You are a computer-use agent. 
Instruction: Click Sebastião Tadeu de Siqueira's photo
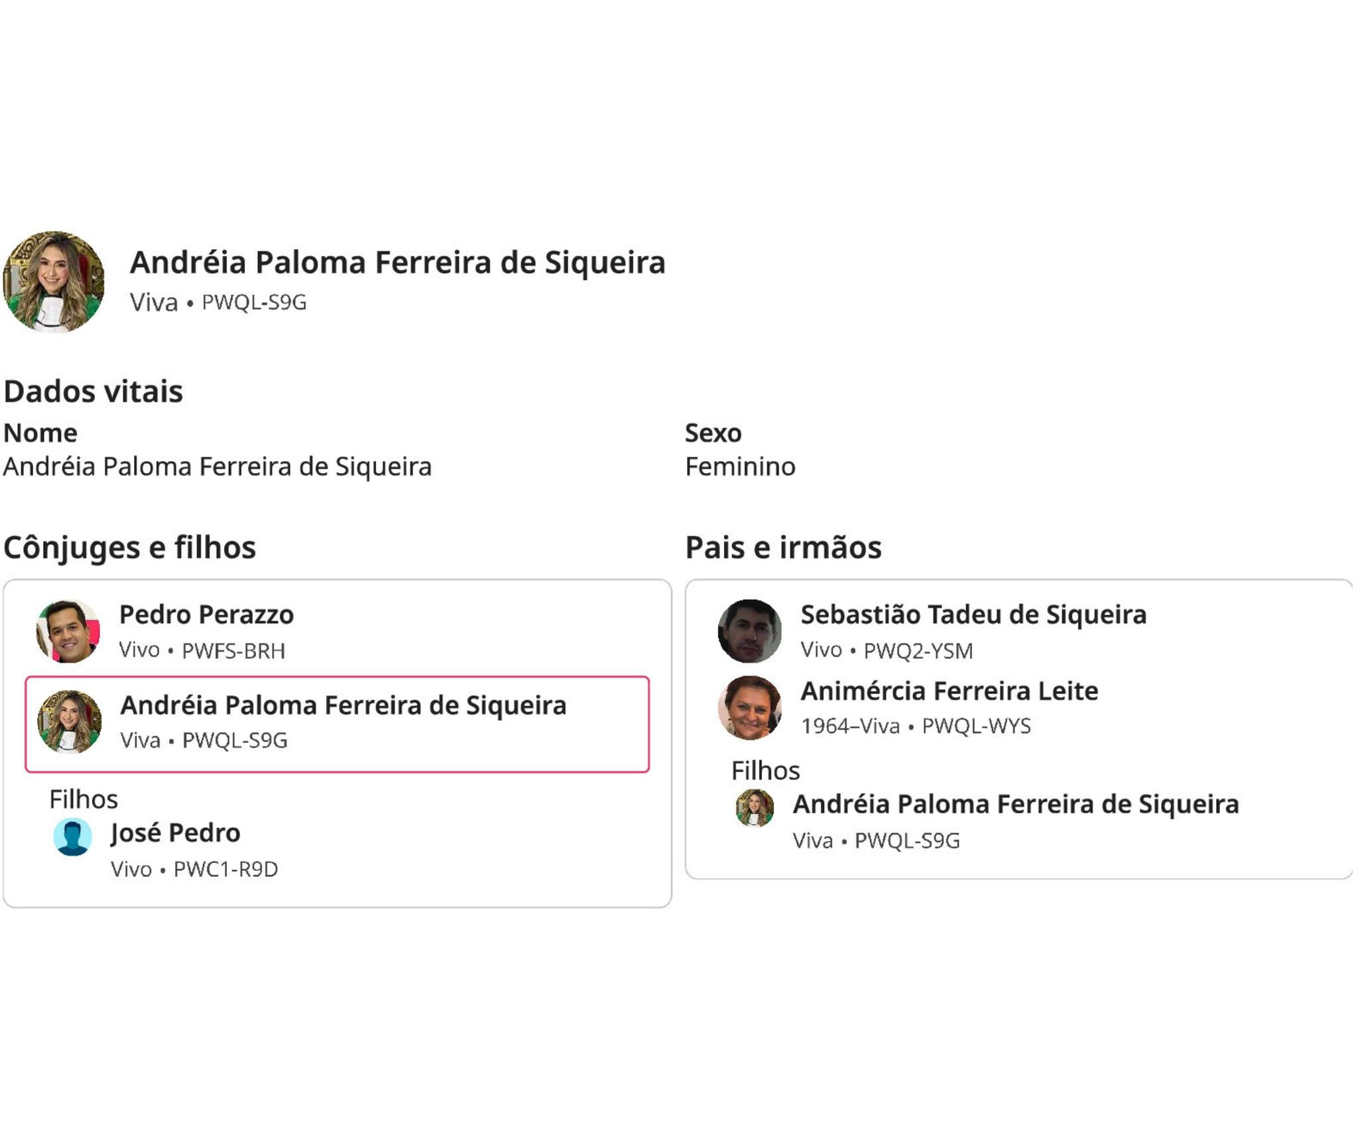(x=749, y=632)
